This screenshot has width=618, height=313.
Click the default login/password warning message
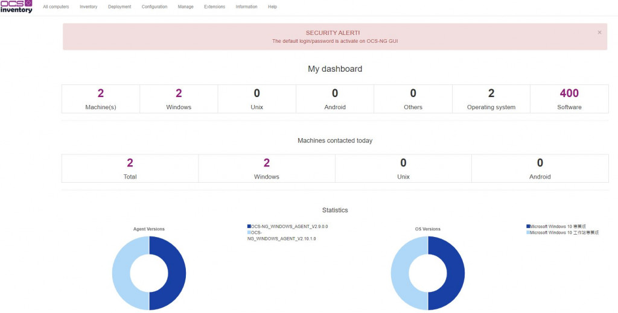point(334,41)
